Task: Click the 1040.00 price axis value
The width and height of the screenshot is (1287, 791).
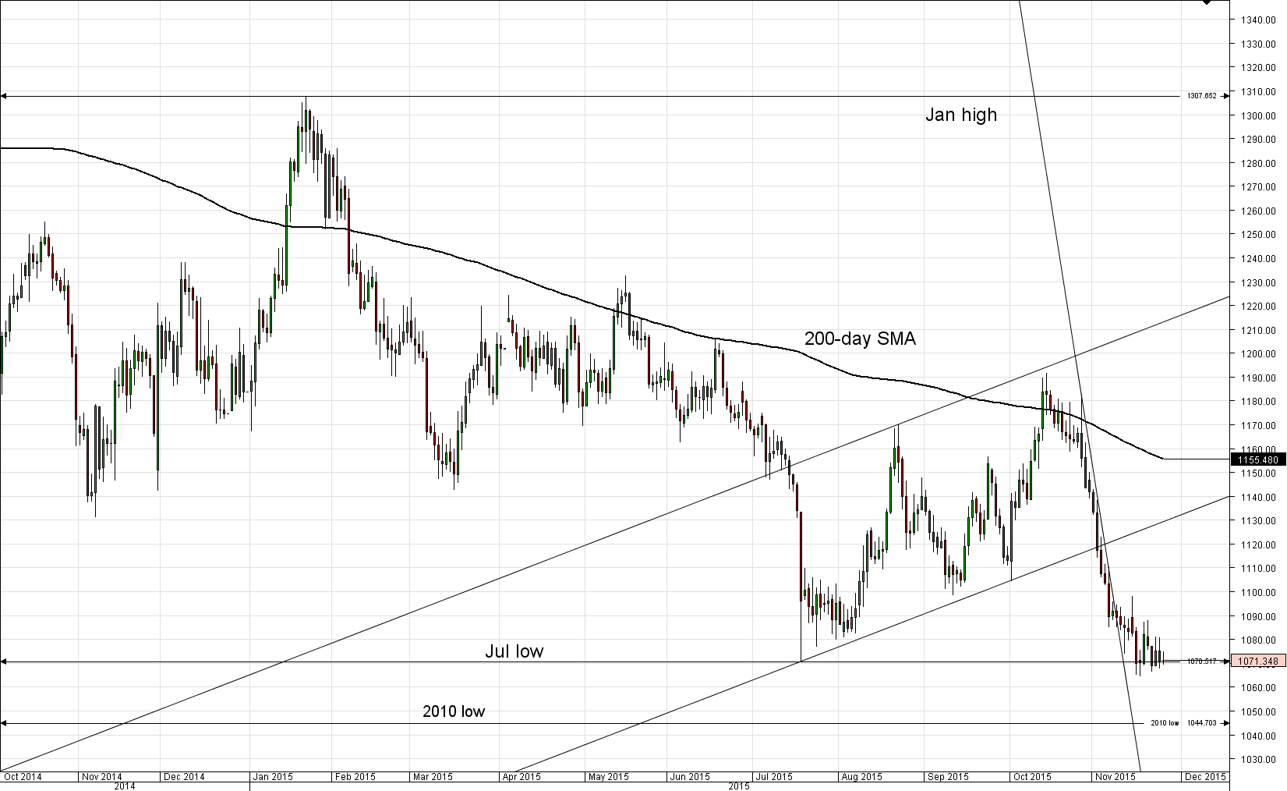Action: [x=1260, y=736]
